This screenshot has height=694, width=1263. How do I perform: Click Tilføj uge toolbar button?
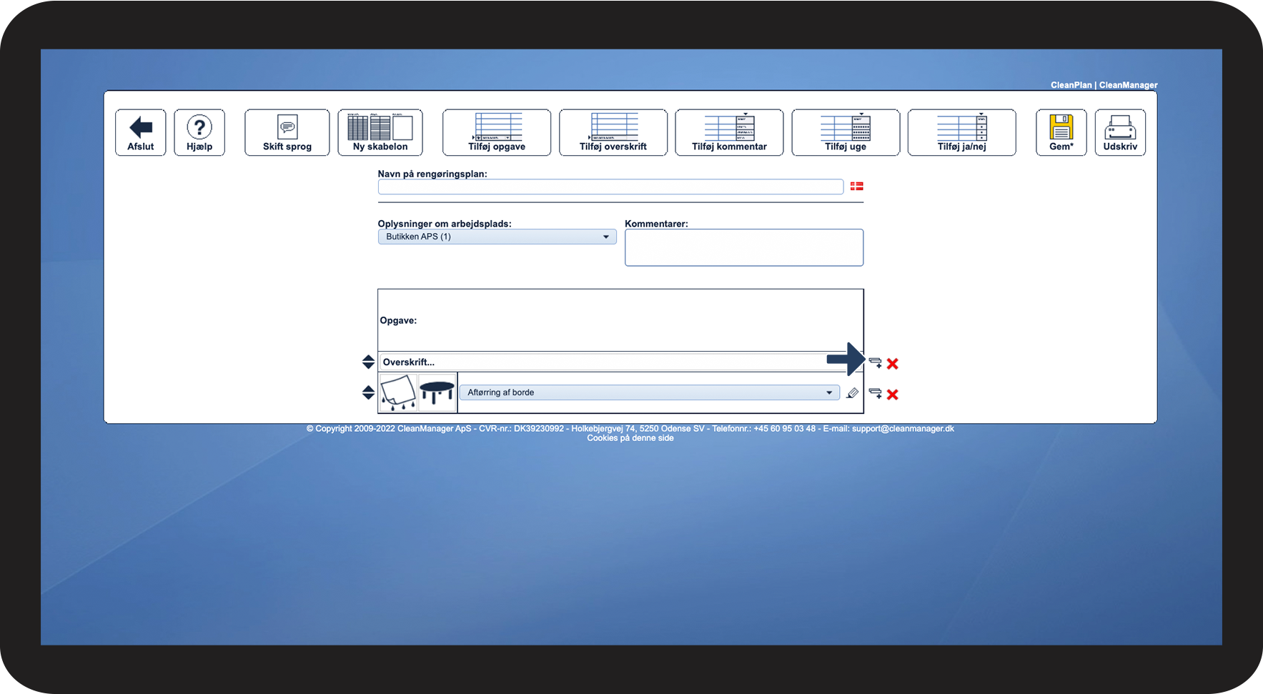(846, 132)
